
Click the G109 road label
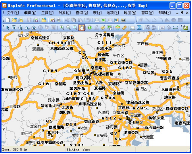pos(50,71)
